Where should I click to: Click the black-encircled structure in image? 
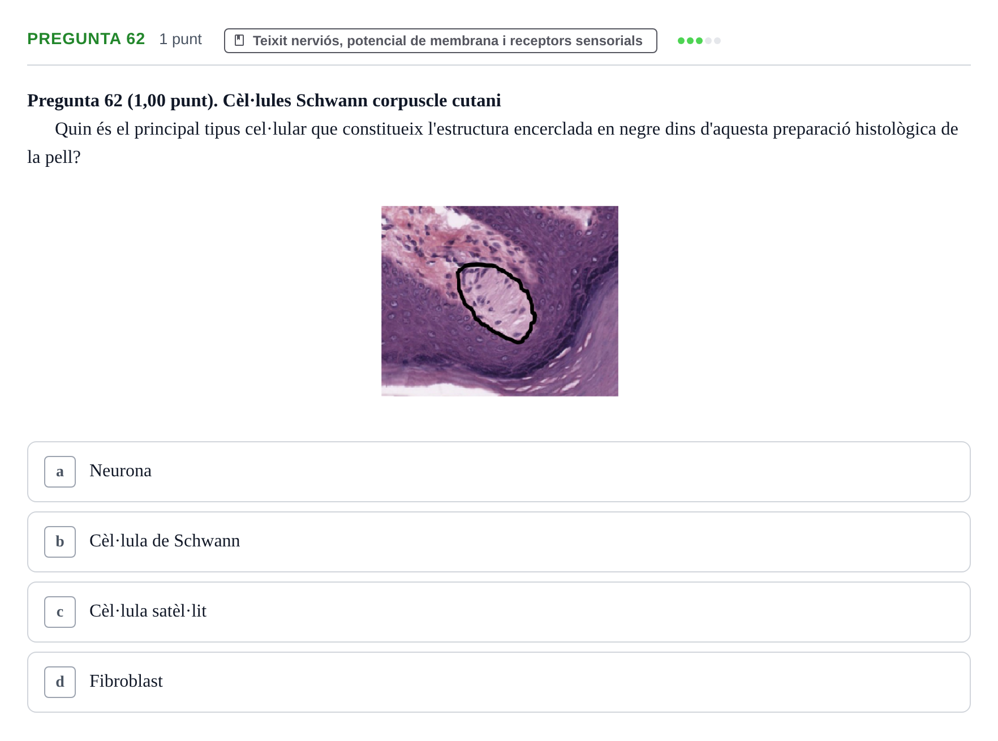pyautogui.click(x=496, y=303)
